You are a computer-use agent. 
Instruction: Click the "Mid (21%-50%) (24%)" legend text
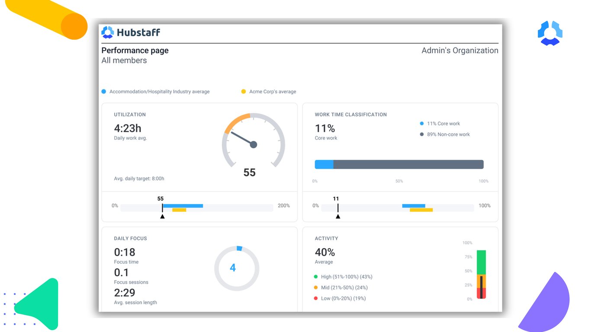click(344, 287)
